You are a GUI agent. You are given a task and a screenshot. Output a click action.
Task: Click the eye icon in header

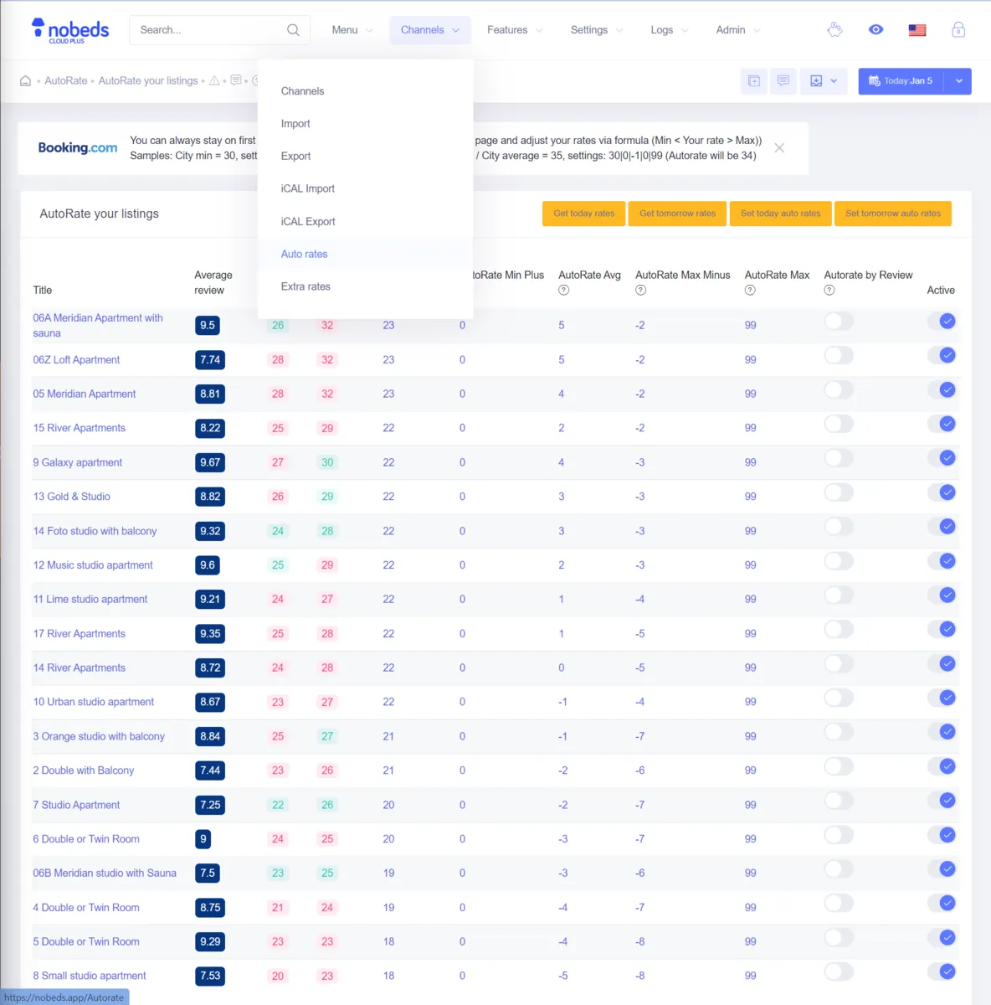pos(875,30)
